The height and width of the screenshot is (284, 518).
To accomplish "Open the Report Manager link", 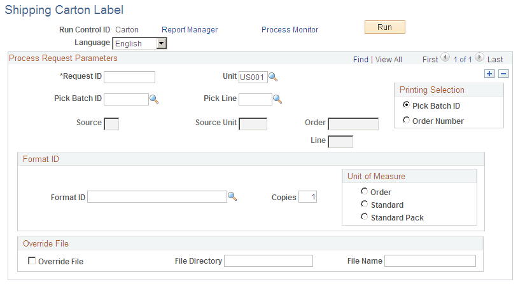I will coord(190,30).
